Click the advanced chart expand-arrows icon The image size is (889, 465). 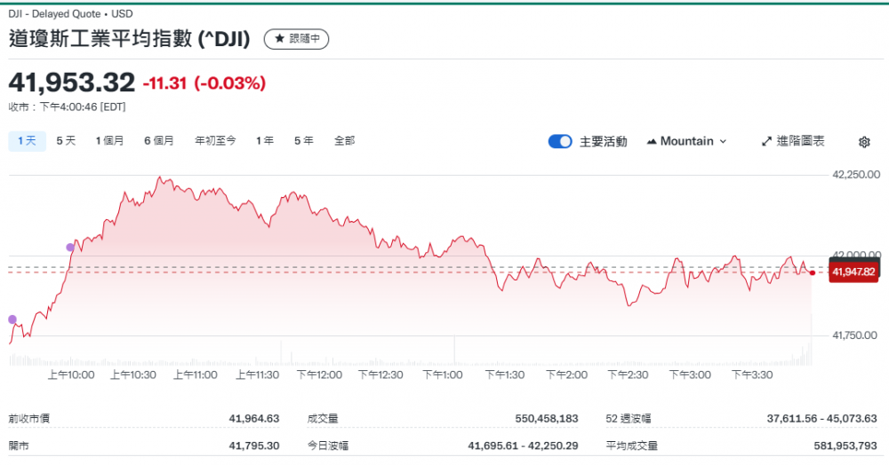pos(767,141)
